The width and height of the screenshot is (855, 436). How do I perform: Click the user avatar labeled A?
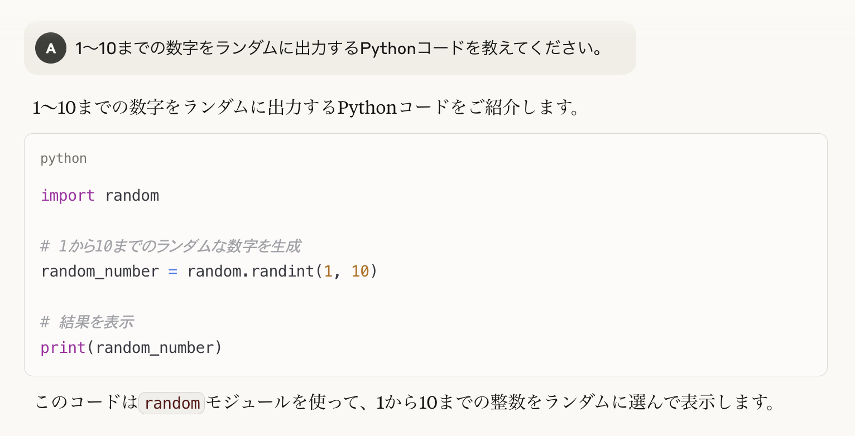coord(51,48)
